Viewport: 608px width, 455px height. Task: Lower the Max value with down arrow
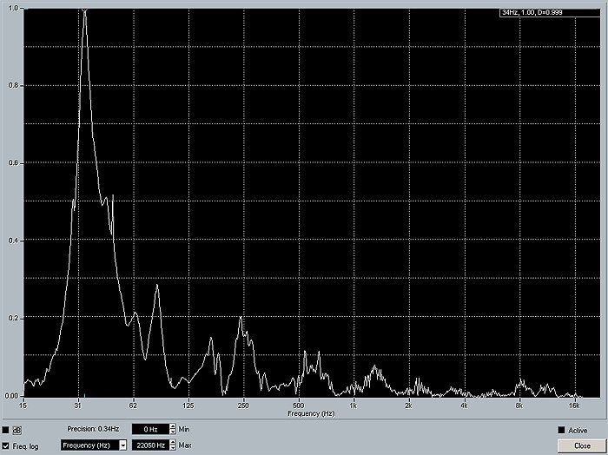click(172, 447)
